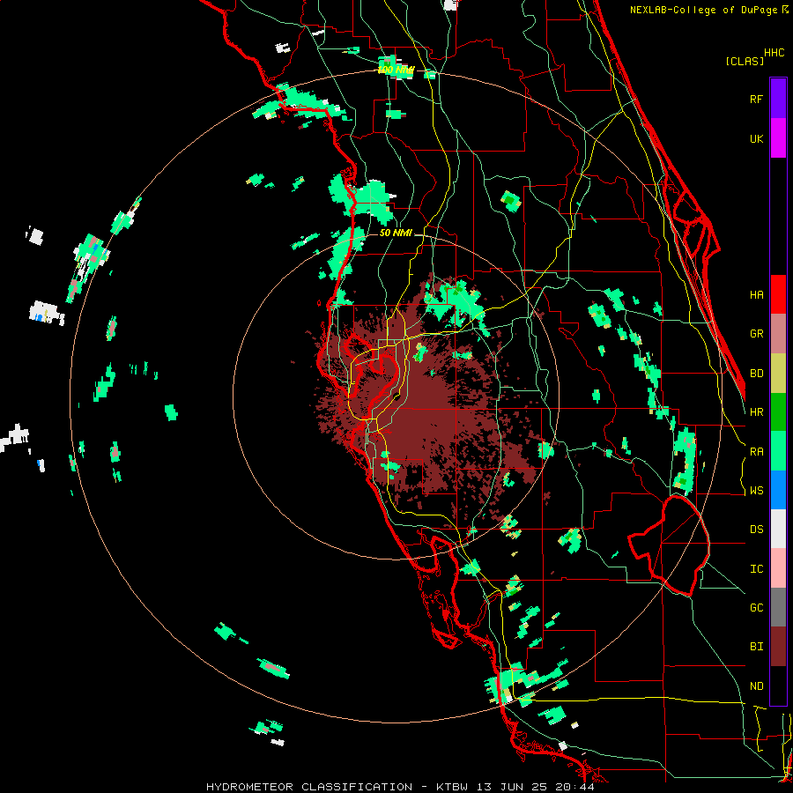Click the "GC" legend label

click(756, 608)
